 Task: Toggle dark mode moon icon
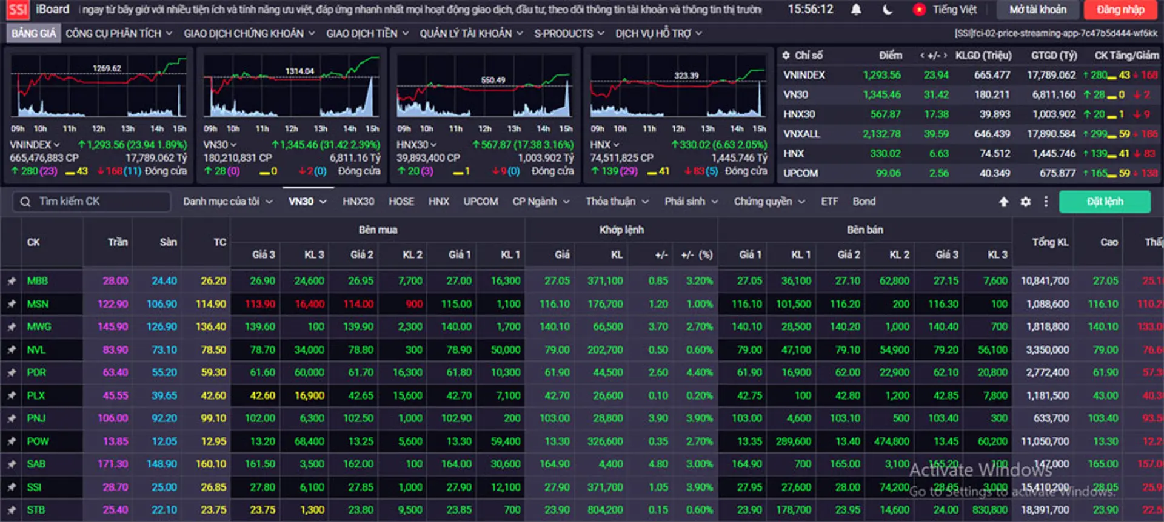click(x=888, y=10)
